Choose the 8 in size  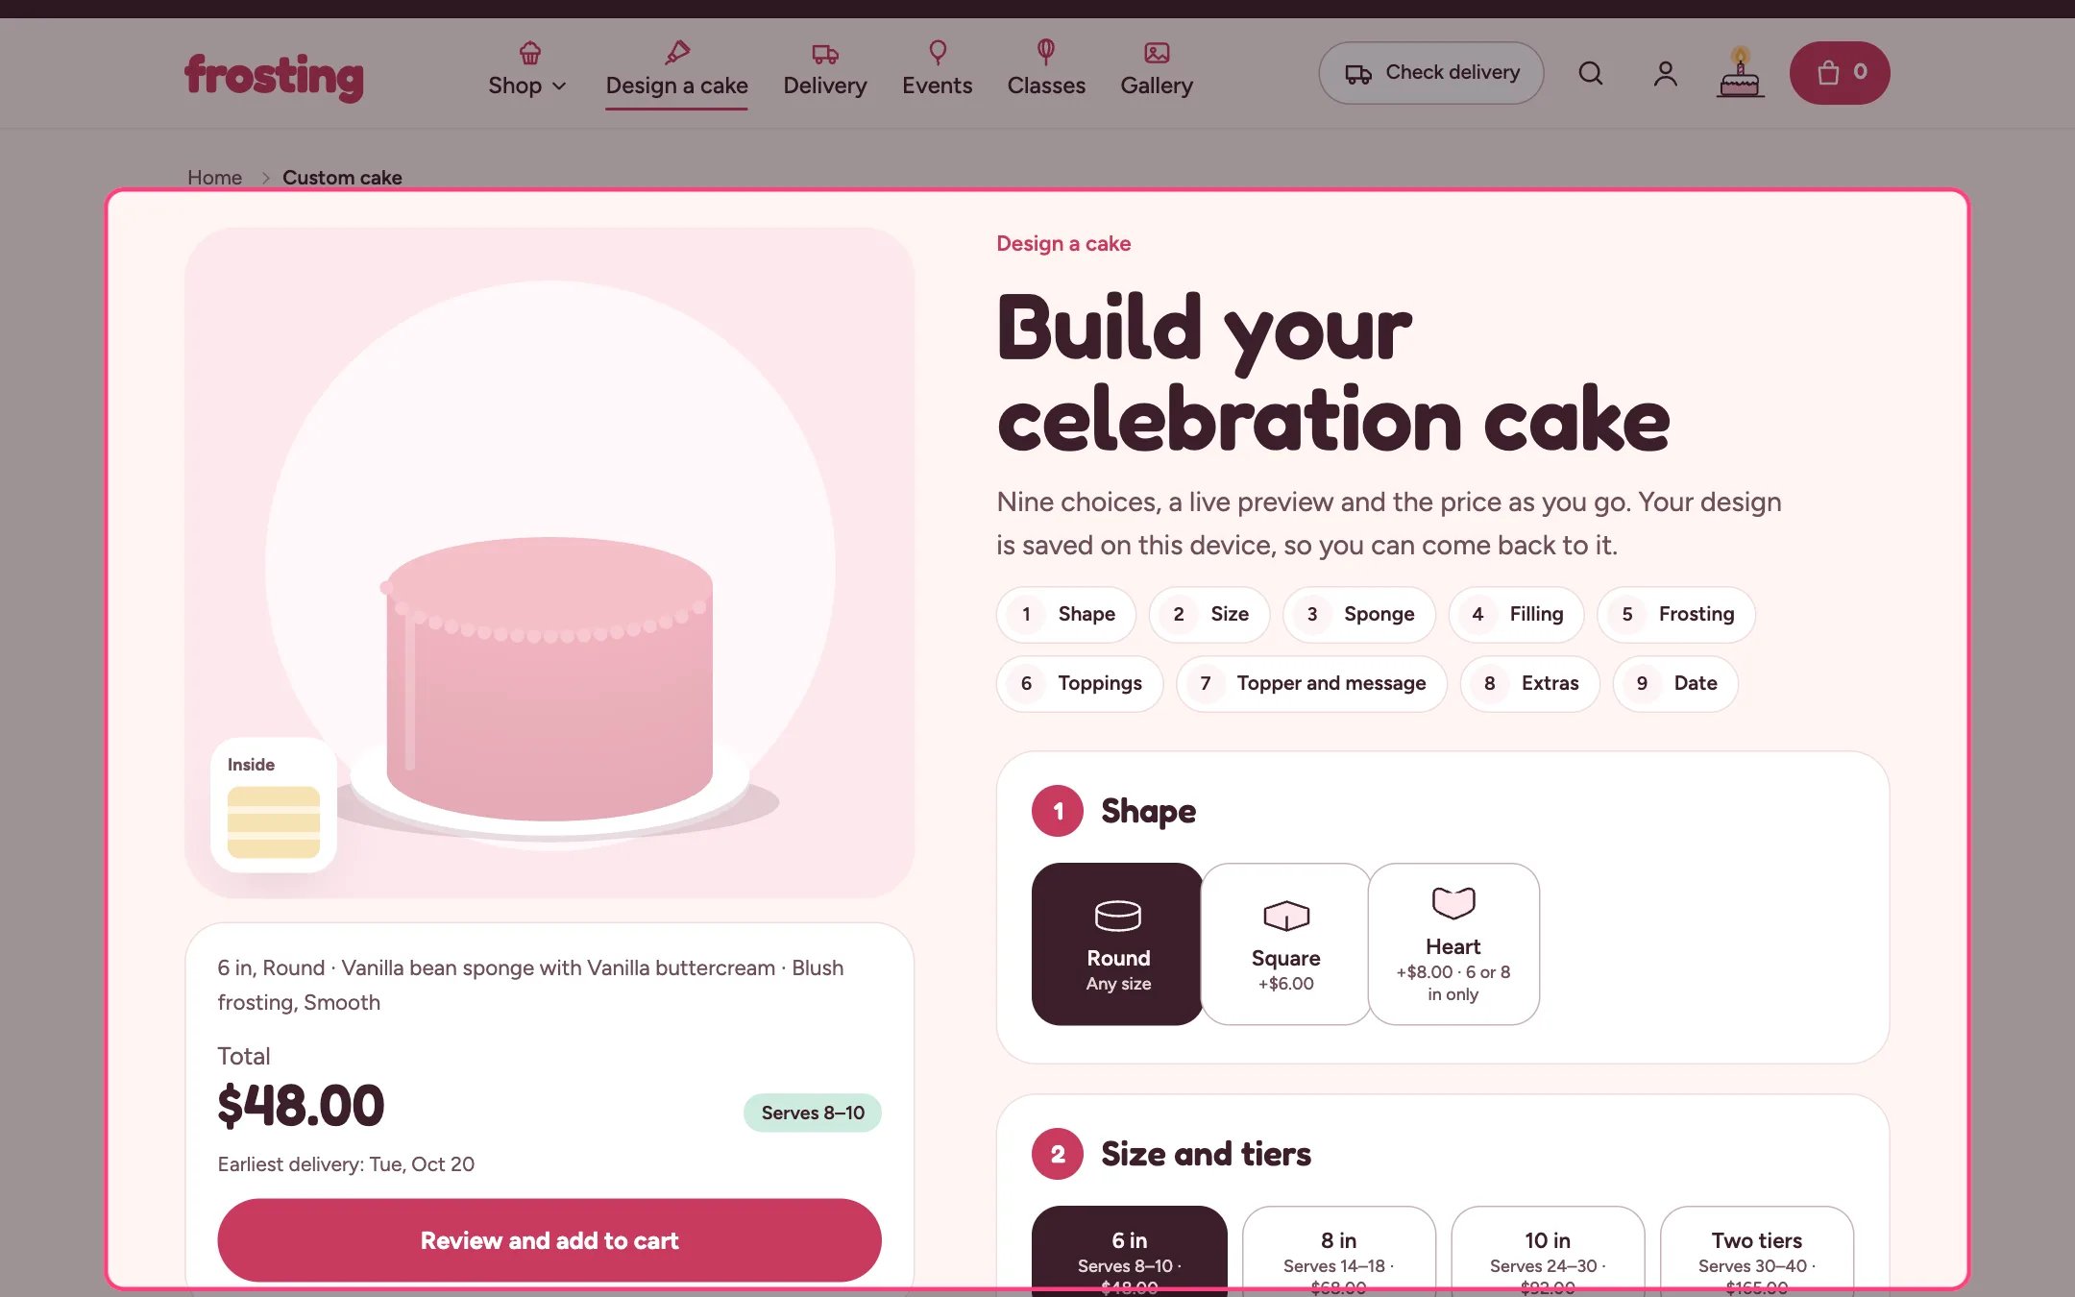(1338, 1251)
